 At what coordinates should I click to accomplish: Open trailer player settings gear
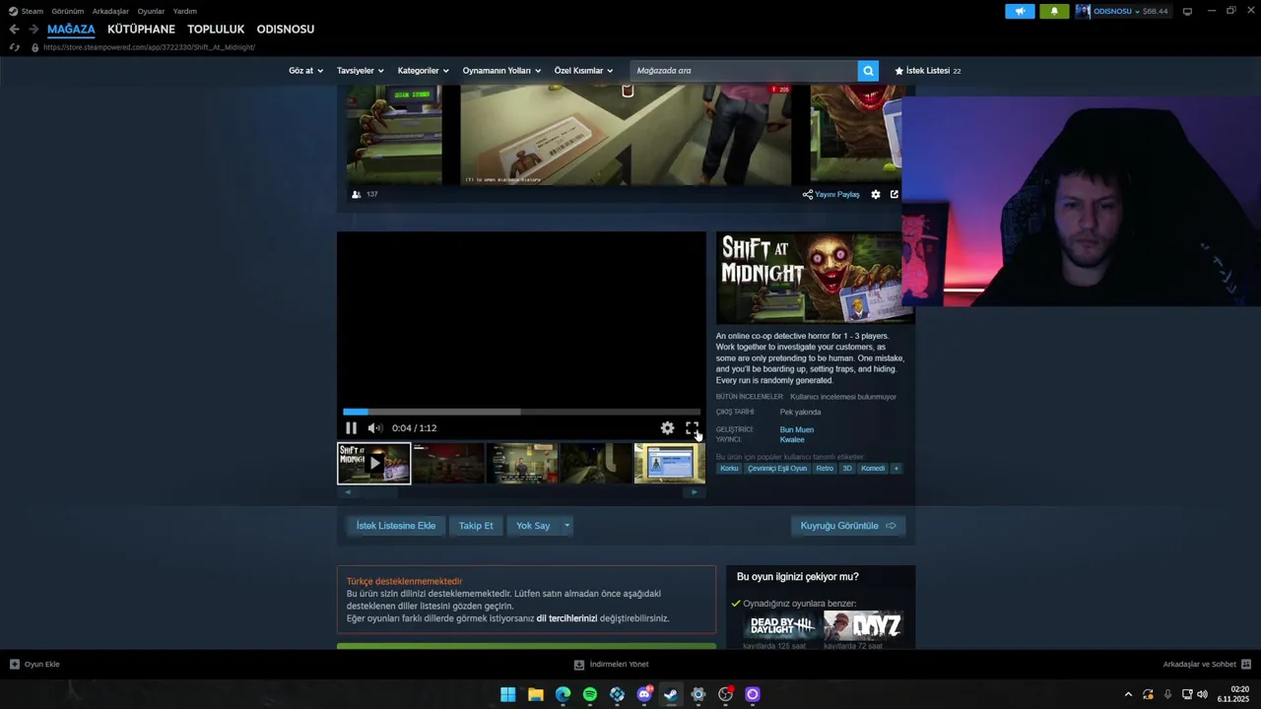point(667,428)
